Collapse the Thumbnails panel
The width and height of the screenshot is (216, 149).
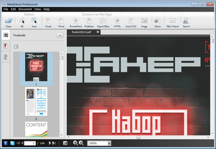coord(59,35)
